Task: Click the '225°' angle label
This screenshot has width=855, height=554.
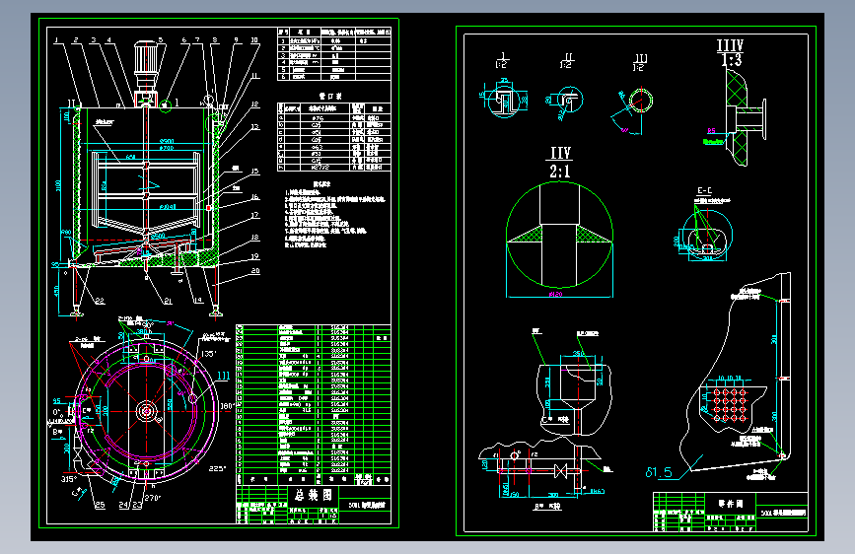Action: coord(217,468)
